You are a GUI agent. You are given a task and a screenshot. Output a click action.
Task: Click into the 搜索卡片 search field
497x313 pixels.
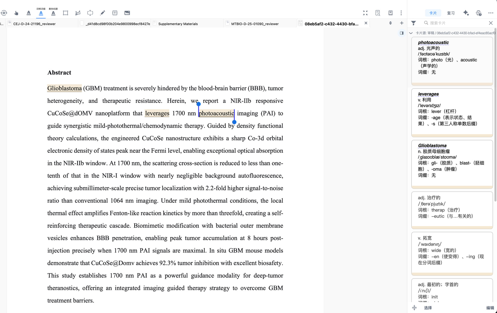coord(456,23)
